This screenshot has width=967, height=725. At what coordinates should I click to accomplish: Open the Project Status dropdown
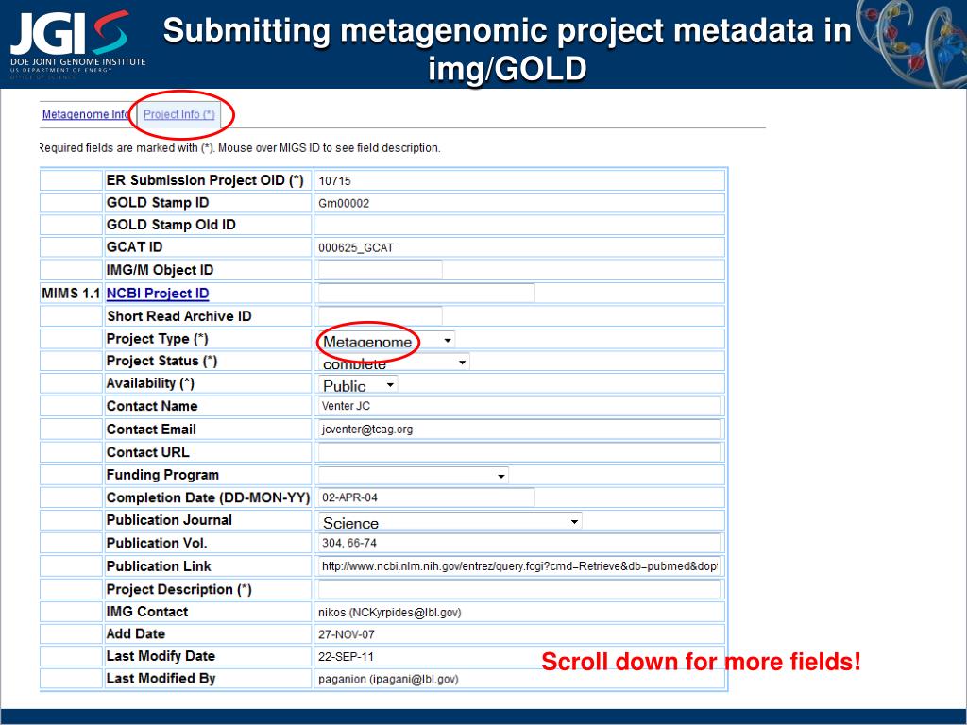point(394,362)
